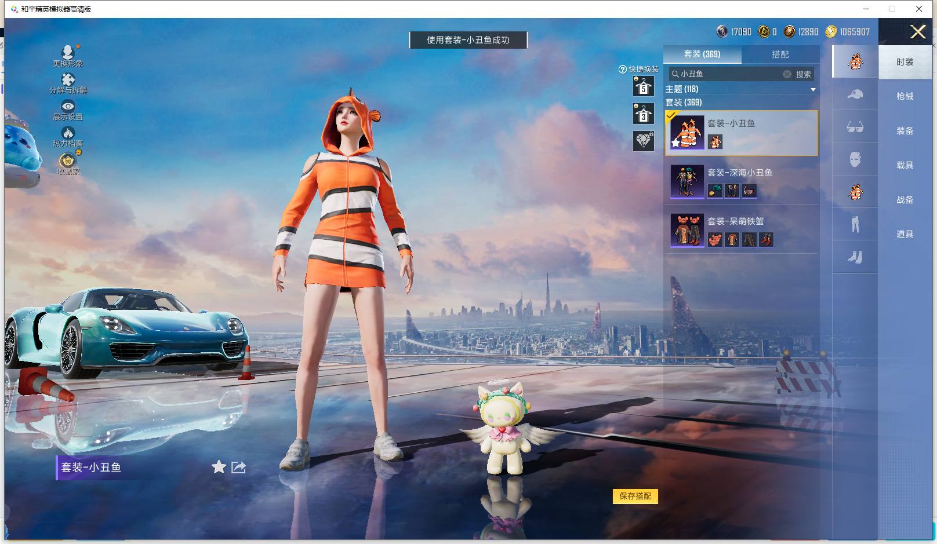Screen dimensions: 937x544
Task: Clear the search text with the x icon
Action: coord(787,74)
